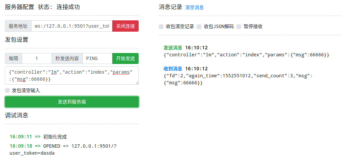Select the 发送消息 JSON entry text
The height and width of the screenshot is (163, 342).
(247, 54)
